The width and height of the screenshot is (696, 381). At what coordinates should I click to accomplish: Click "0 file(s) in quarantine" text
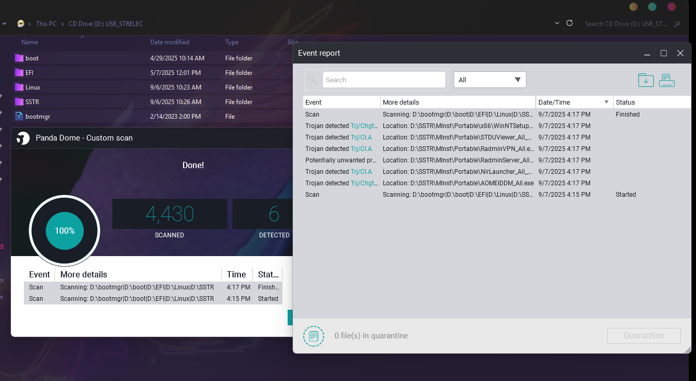[x=371, y=336]
